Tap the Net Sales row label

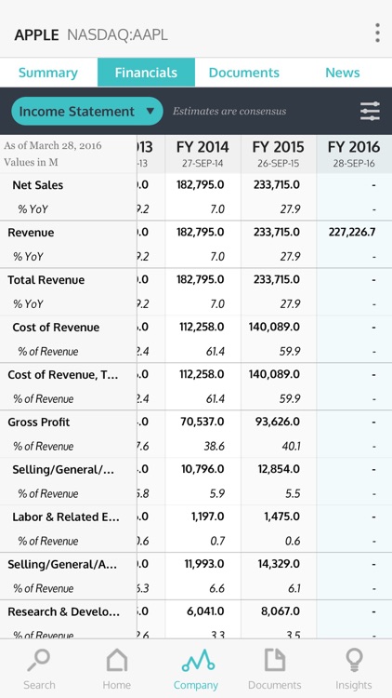tap(38, 185)
